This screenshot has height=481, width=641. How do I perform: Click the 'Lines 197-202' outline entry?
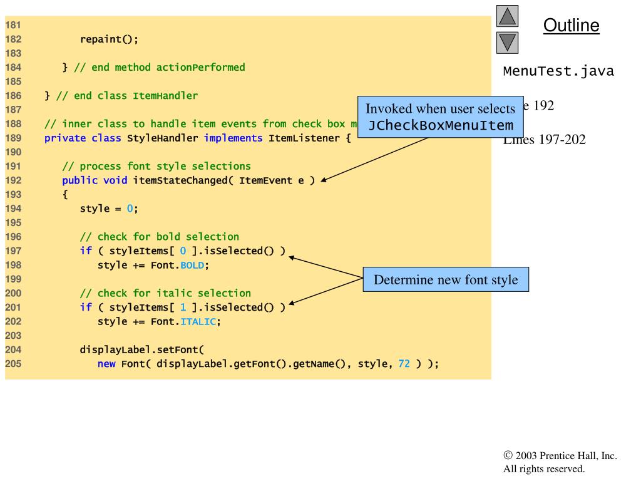point(544,140)
